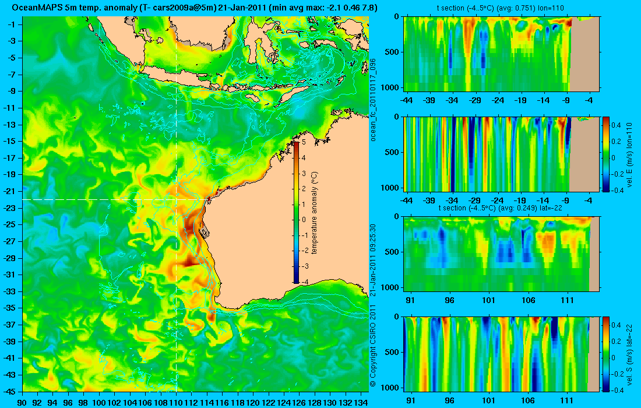The width and height of the screenshot is (641, 408).
Task: Click the '500' depth label of the eastward velocity section
Action: (x=392, y=153)
